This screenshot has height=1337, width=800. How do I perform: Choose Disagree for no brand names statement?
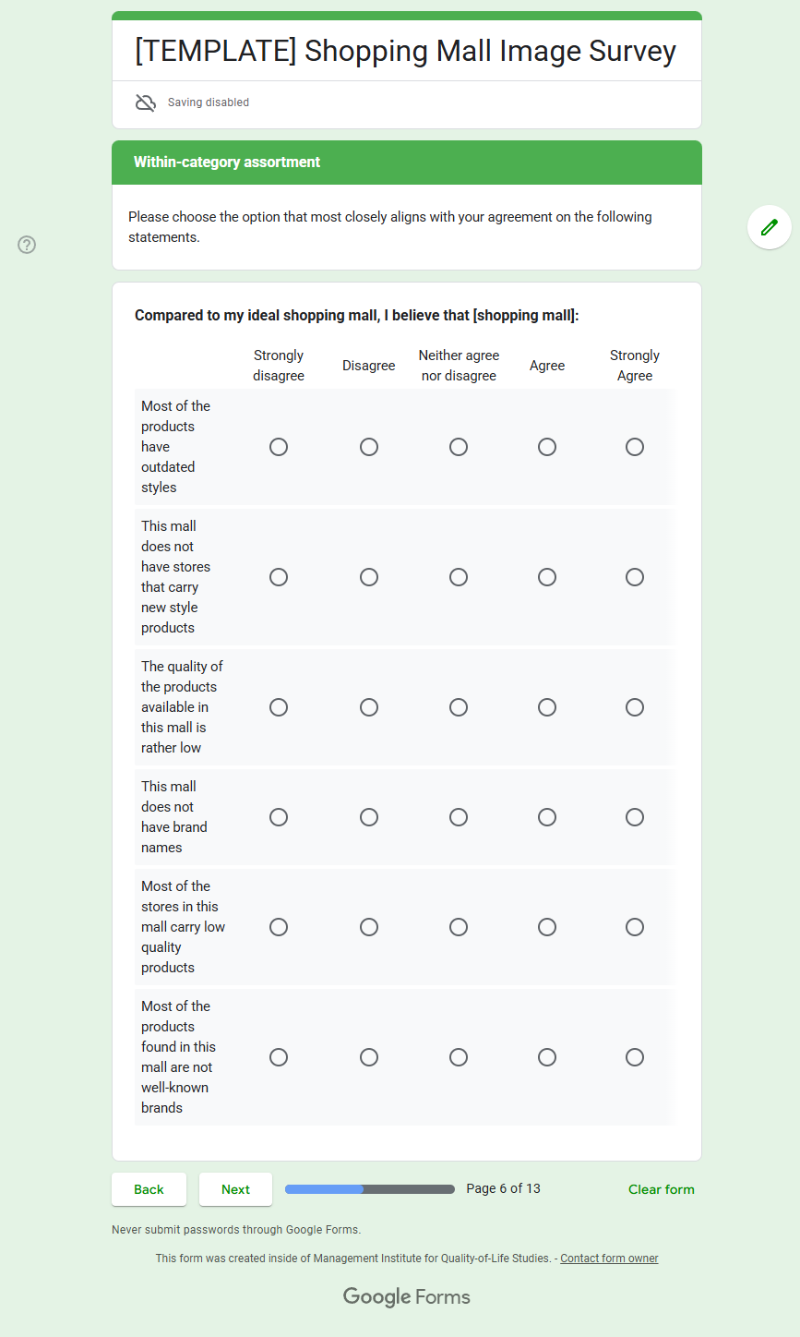pyautogui.click(x=369, y=817)
